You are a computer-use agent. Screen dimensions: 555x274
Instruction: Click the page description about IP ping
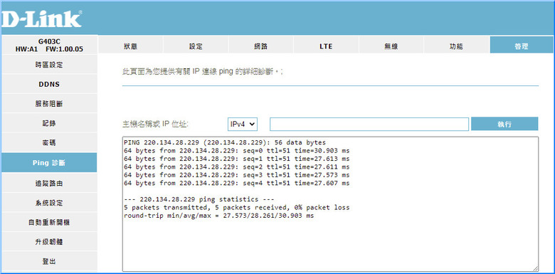point(203,72)
